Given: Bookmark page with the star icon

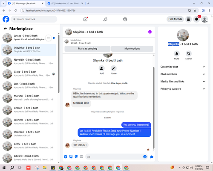Looking at the screenshot, I should [195, 11].
